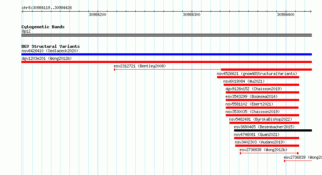Open the nsv5581102 (Ebert2021) label
Image resolution: width=322 pixels, height=175 pixels.
249,104
